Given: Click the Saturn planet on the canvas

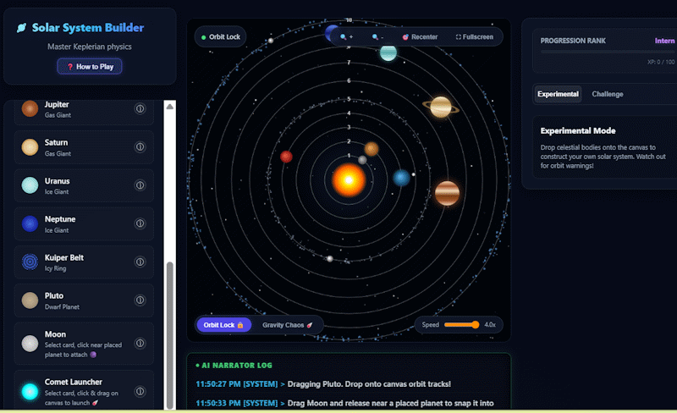Looking at the screenshot, I should point(441,107).
